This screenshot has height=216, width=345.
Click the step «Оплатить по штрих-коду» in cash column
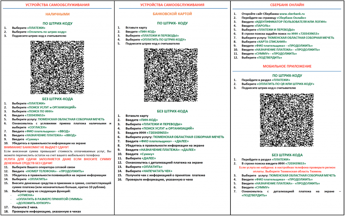[x=39, y=32]
